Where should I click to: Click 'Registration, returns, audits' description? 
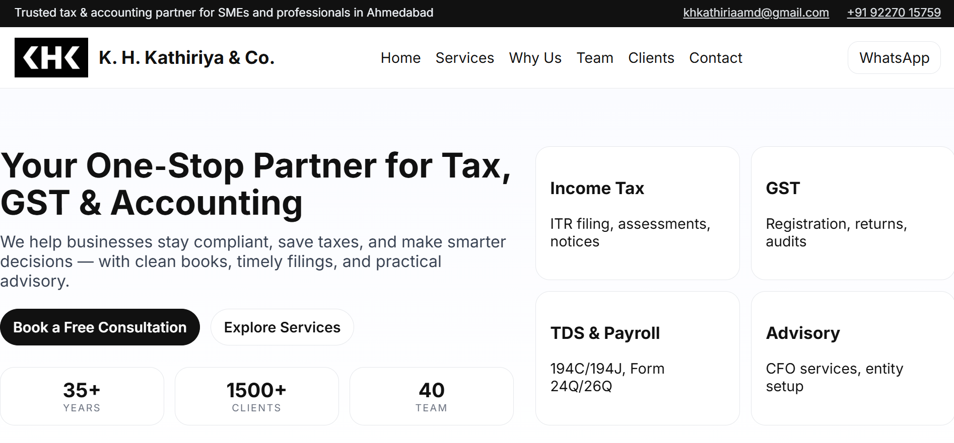pos(836,232)
